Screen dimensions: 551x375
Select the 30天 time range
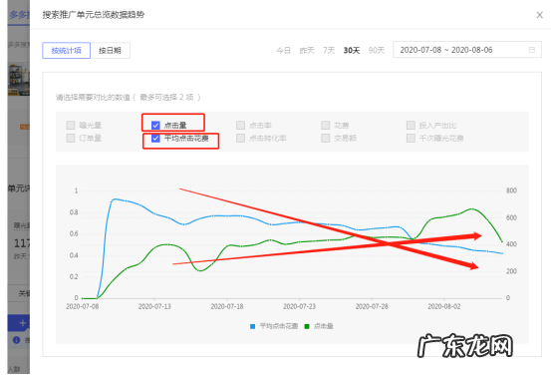pos(352,50)
